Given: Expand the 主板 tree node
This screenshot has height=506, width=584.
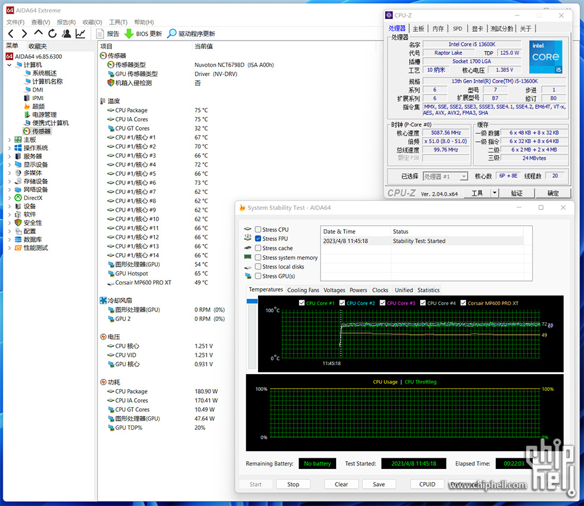Looking at the screenshot, I should 10,140.
